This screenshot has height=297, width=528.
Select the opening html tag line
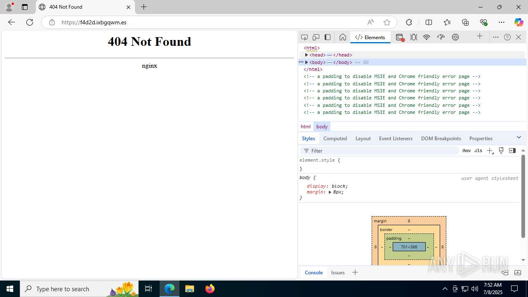pos(312,48)
